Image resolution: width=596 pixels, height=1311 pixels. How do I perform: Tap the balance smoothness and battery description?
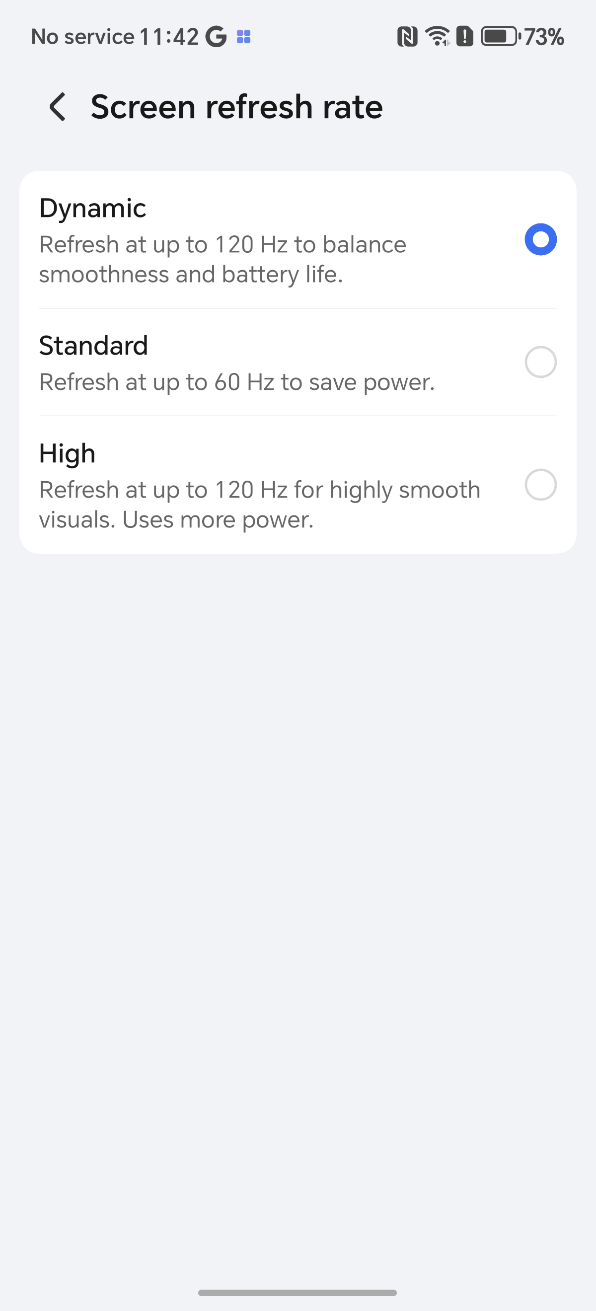pyautogui.click(x=223, y=260)
